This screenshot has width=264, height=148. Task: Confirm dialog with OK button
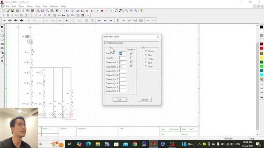point(120,99)
